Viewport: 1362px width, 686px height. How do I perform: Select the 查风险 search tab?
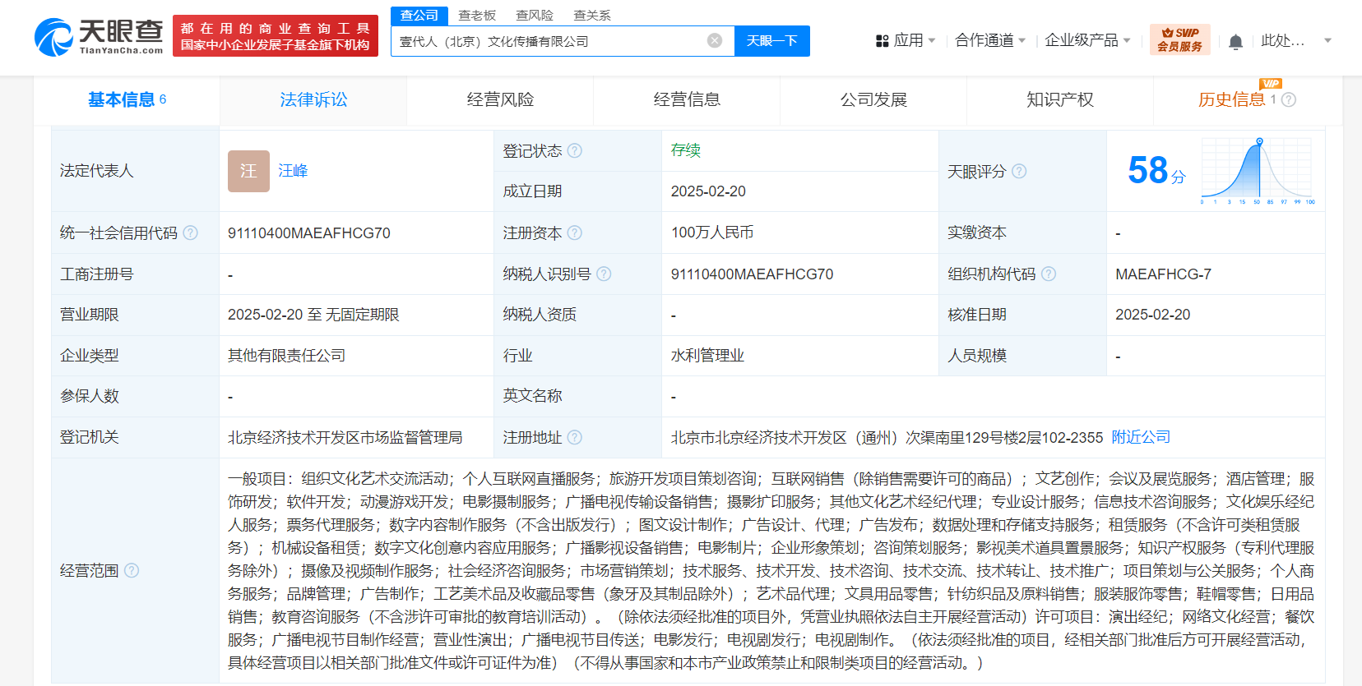[535, 16]
